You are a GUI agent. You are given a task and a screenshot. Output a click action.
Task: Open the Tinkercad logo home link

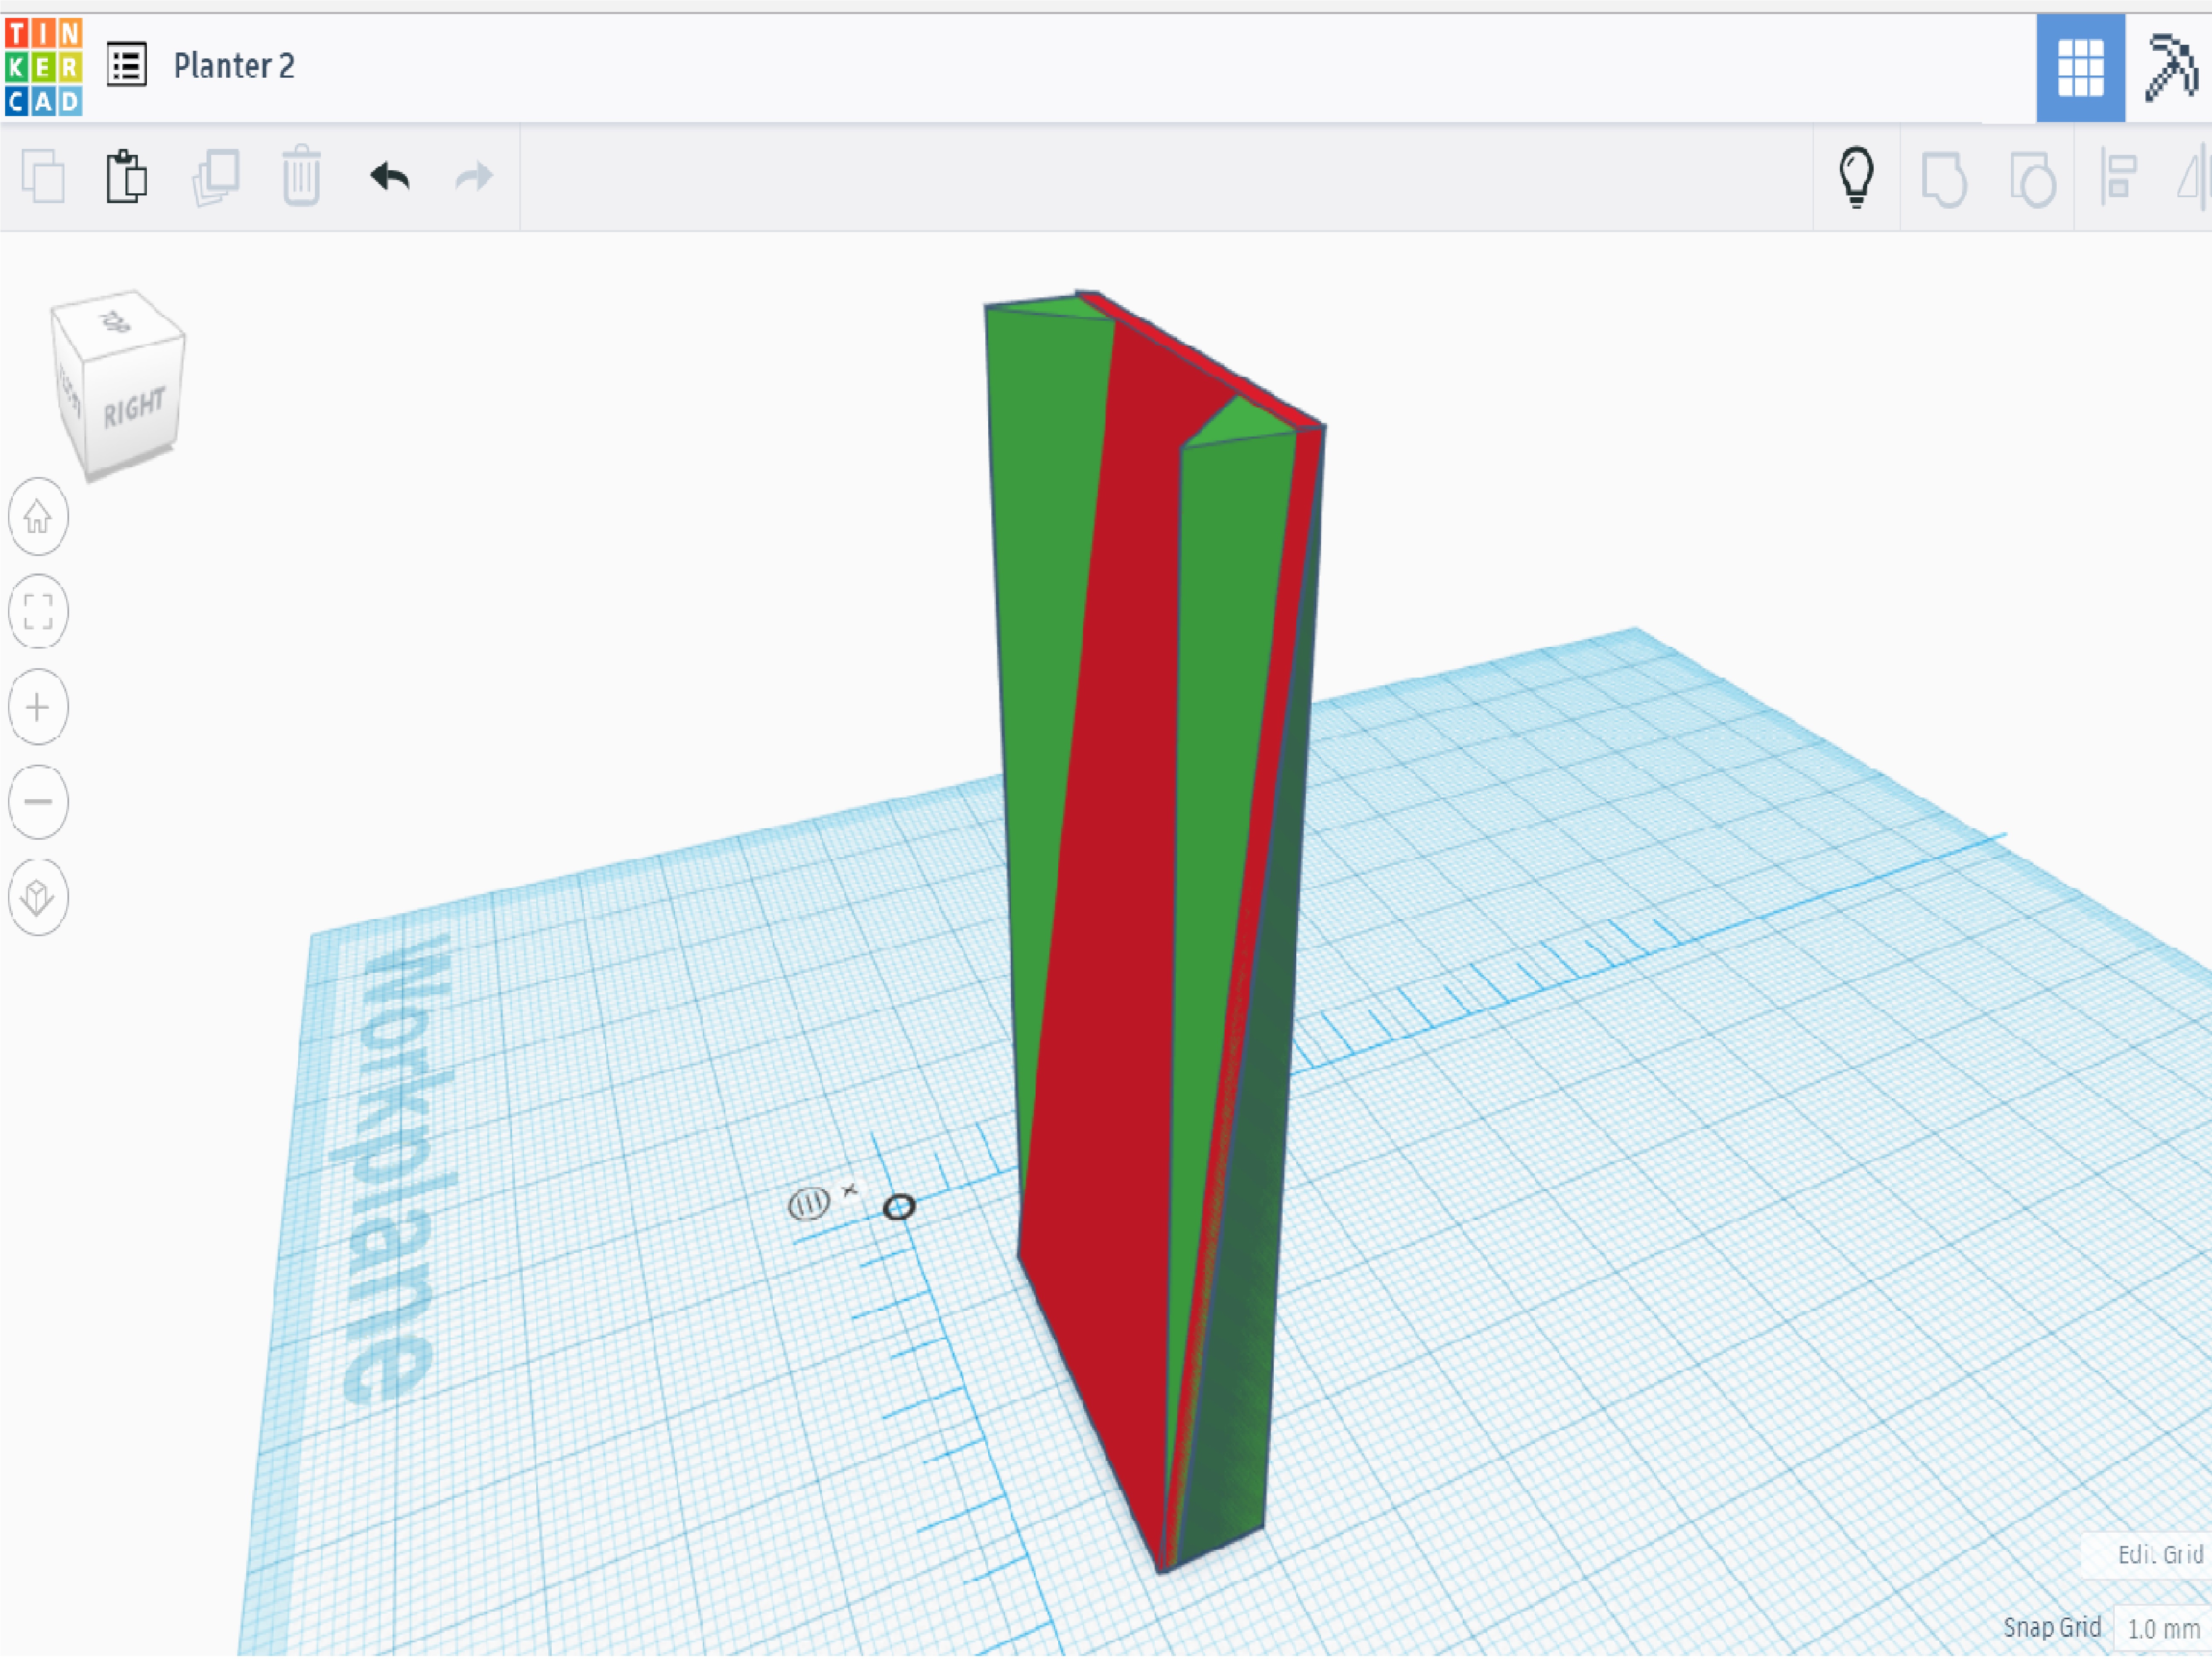pyautogui.click(x=43, y=67)
